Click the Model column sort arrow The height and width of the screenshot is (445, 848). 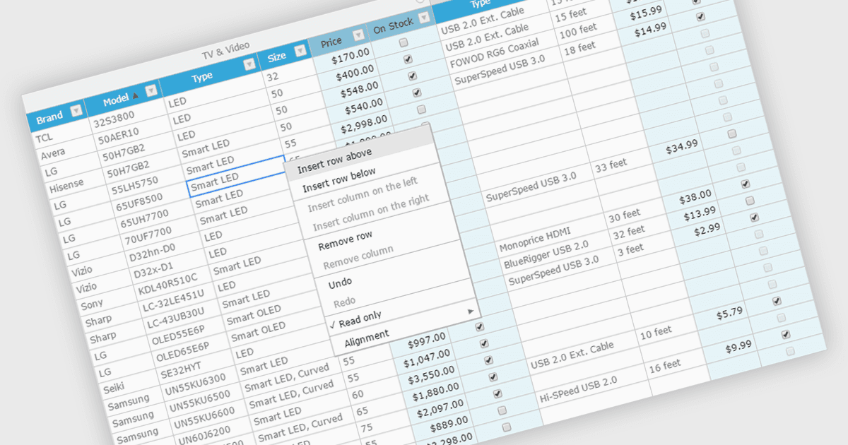136,96
